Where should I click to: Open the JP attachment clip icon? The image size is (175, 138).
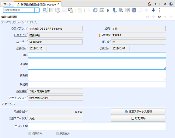115,10
